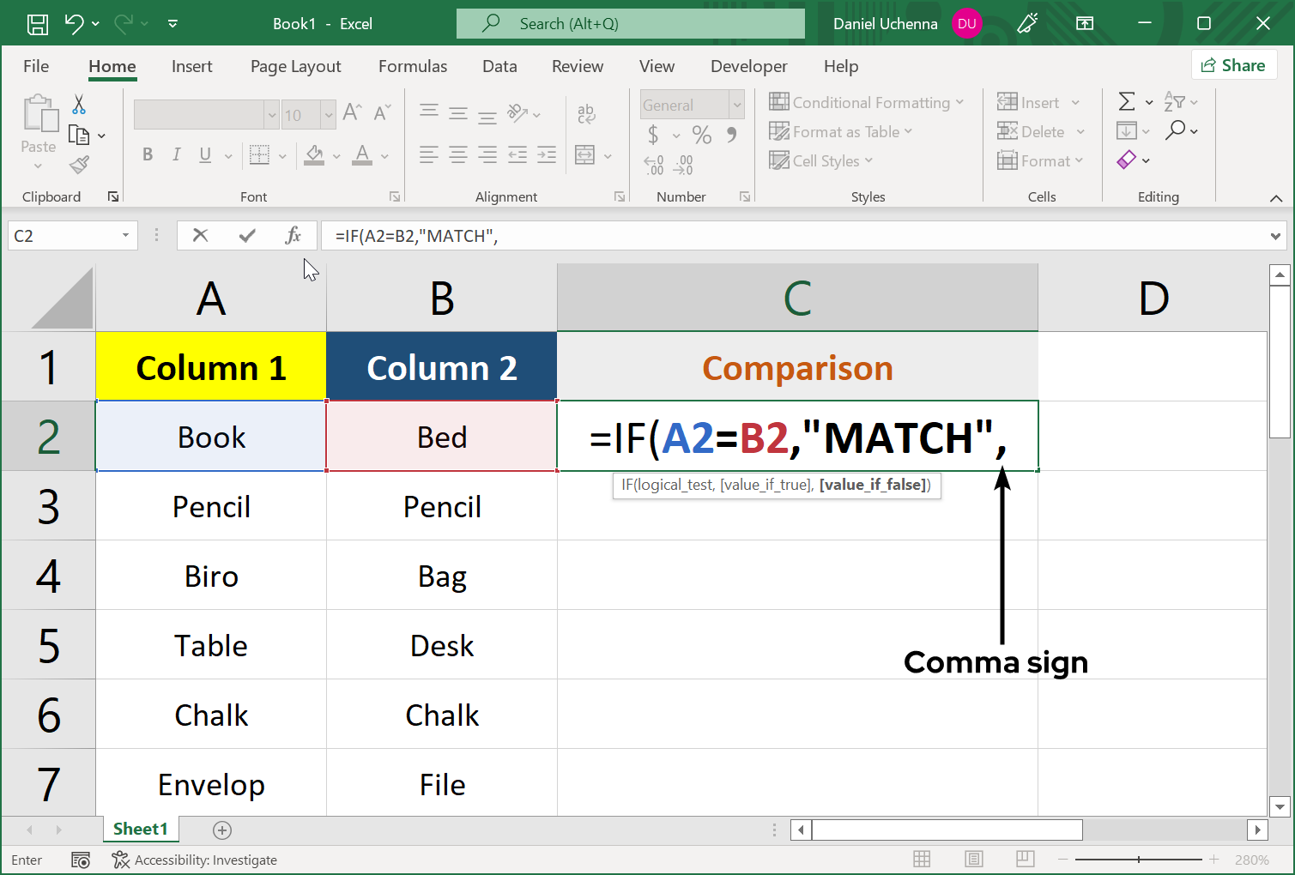
Task: Apply italic formatting
Action: pos(176,154)
